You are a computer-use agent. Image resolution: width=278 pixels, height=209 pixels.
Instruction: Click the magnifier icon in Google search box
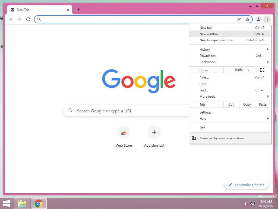tap(70, 110)
